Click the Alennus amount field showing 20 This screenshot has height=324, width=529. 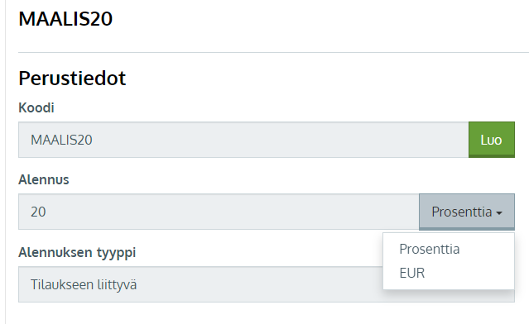(x=219, y=212)
